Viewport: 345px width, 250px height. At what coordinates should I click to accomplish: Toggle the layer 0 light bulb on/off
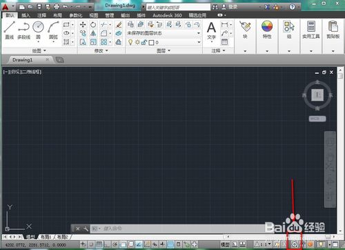click(130, 42)
